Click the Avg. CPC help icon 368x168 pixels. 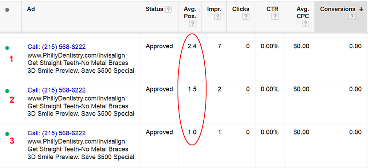coord(305,23)
